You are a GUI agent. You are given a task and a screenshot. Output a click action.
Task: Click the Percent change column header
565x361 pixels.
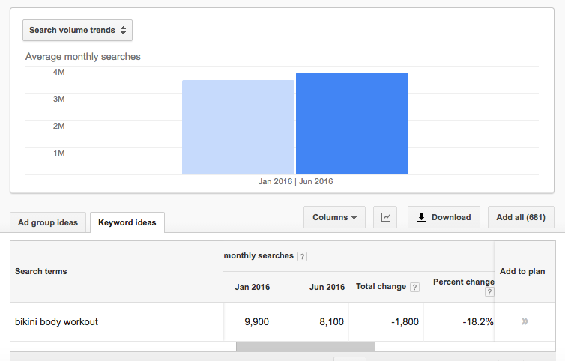(464, 282)
